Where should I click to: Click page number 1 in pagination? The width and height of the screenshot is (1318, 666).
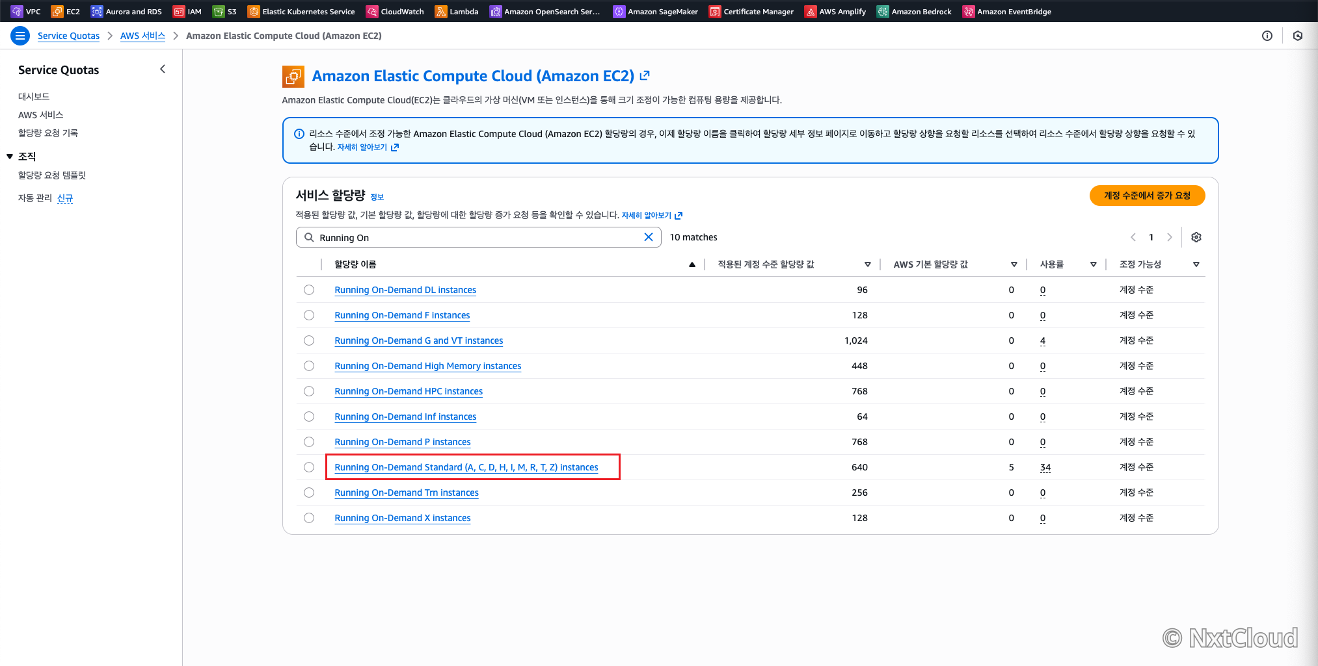pyautogui.click(x=1151, y=237)
